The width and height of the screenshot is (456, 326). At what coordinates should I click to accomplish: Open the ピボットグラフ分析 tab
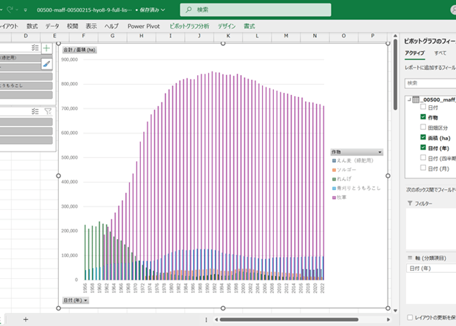190,26
